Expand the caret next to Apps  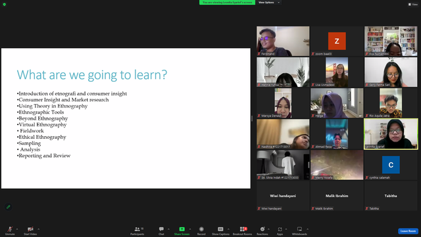point(286,229)
